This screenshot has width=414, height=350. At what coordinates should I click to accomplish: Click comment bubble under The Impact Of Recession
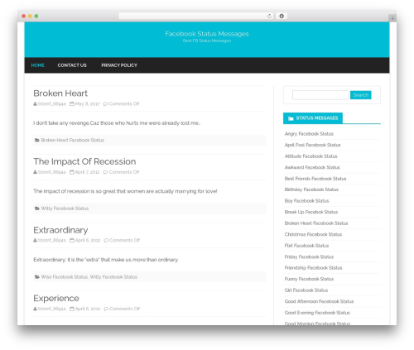105,172
